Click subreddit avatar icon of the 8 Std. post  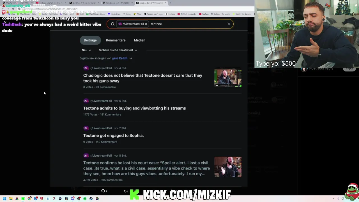(86, 155)
